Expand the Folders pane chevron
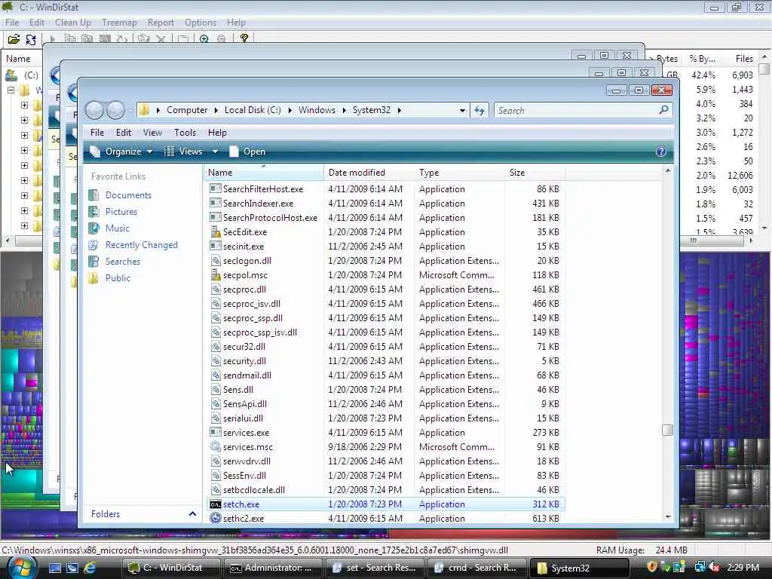Viewport: 772px width, 579px height. [192, 514]
